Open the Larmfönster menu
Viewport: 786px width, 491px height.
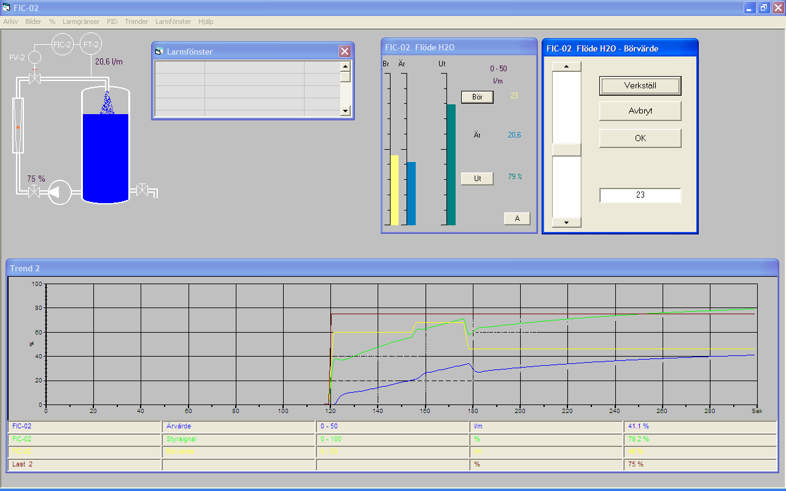pyautogui.click(x=173, y=21)
